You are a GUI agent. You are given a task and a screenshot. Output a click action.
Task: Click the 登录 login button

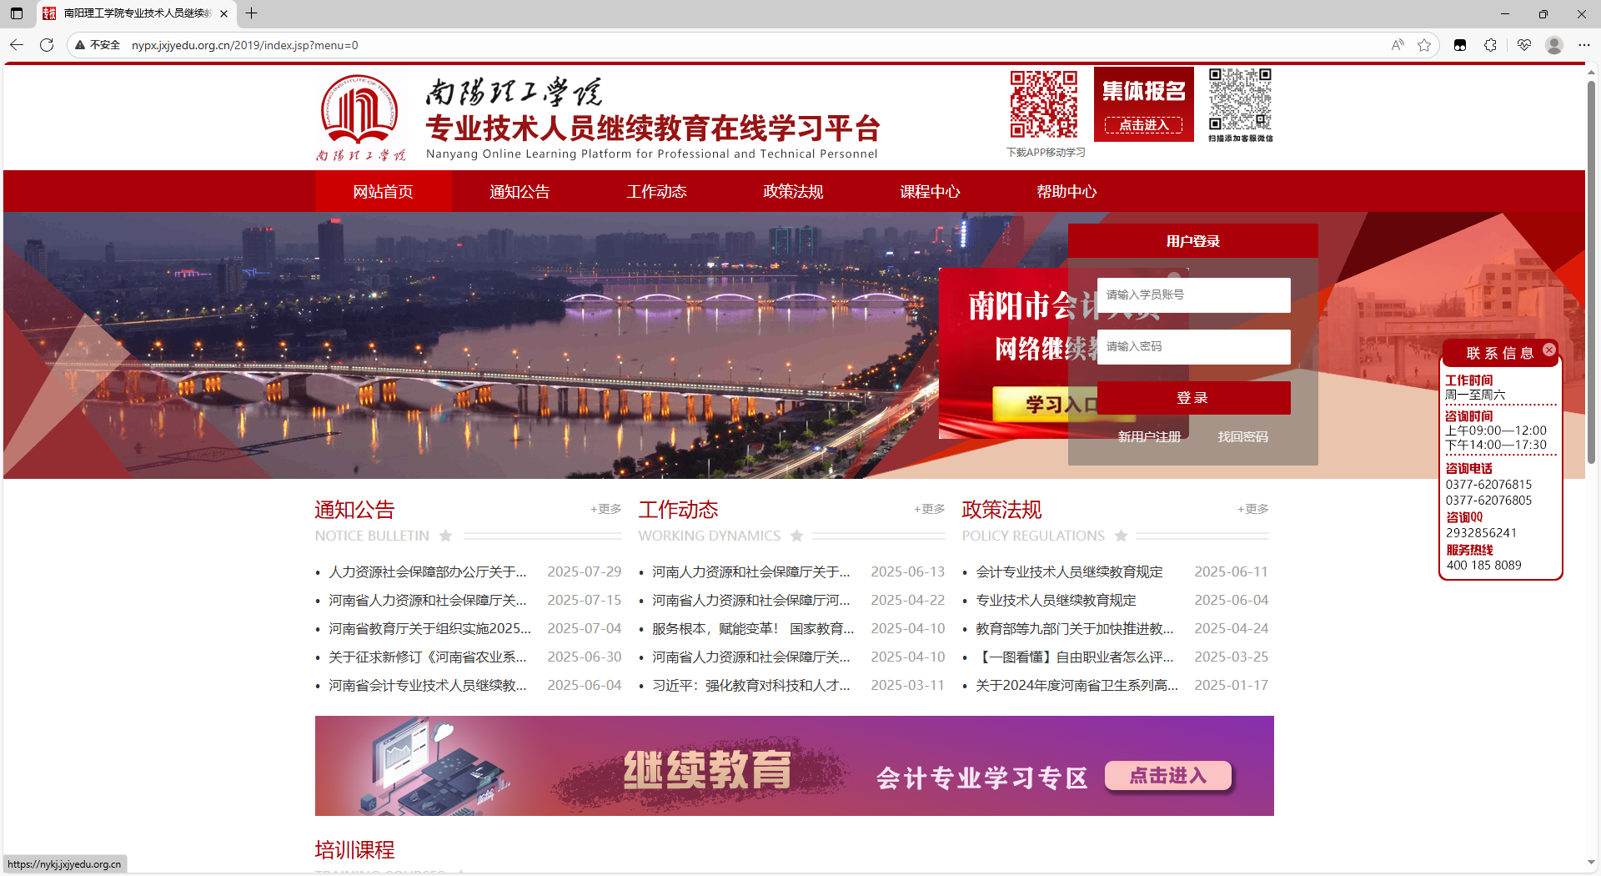tap(1194, 398)
